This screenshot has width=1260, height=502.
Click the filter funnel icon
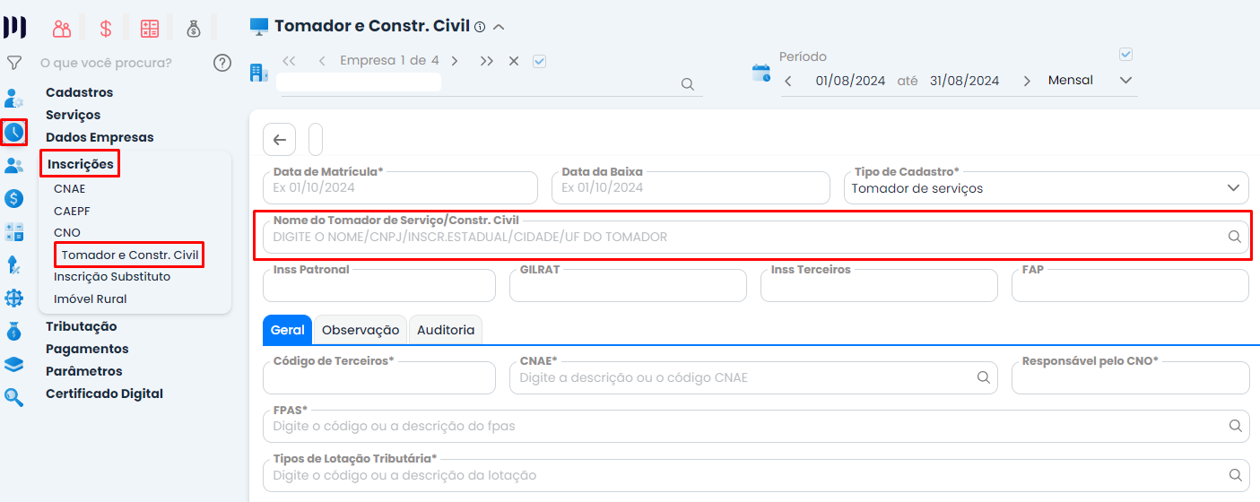click(14, 63)
